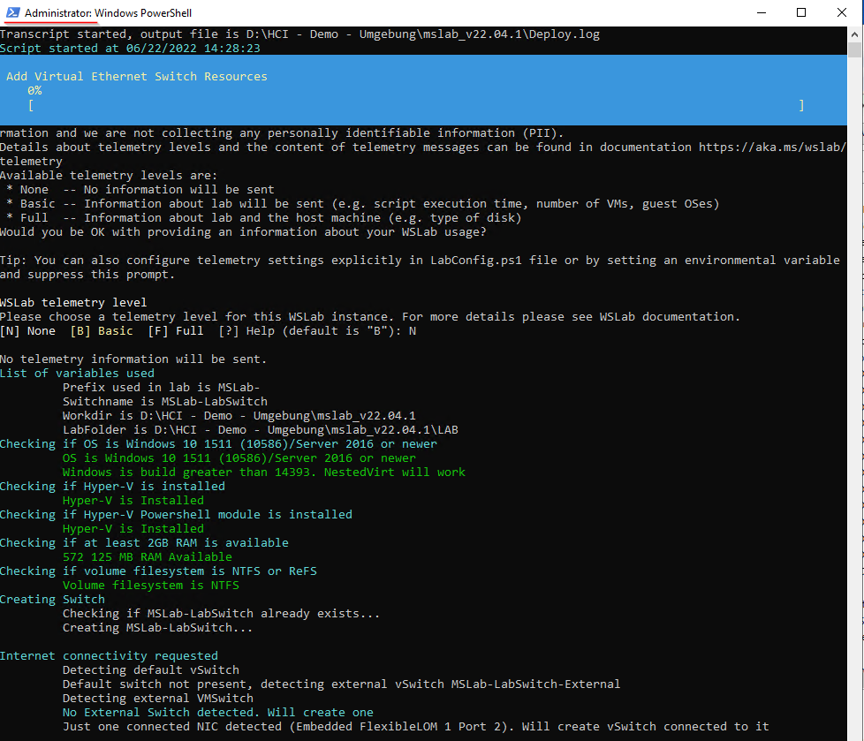Click the https://aka.ms/wslab/ URL text
This screenshot has height=741, width=864.
point(772,147)
